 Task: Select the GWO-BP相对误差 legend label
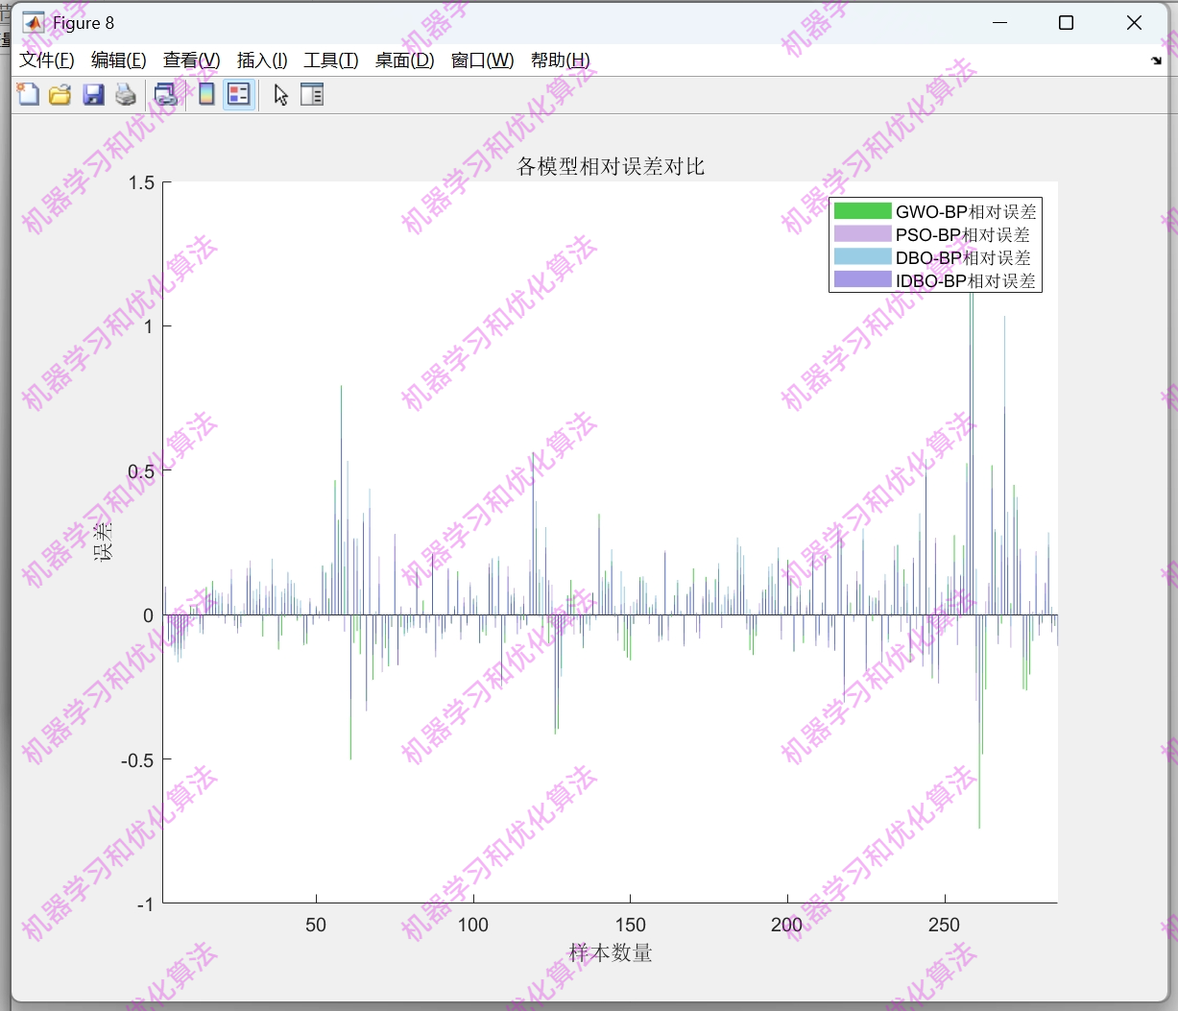tap(966, 212)
